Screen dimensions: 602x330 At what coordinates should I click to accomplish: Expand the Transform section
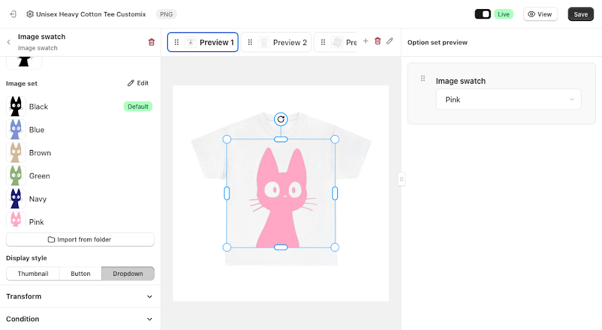(x=80, y=296)
